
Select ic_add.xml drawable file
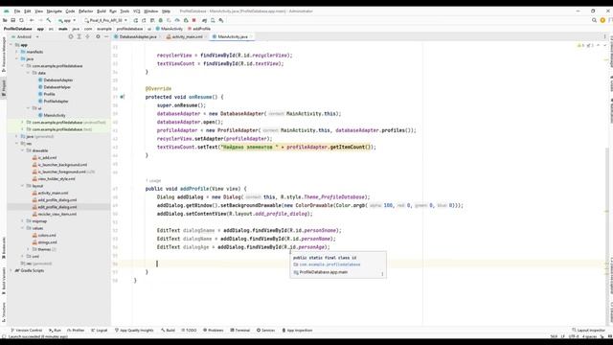47,157
